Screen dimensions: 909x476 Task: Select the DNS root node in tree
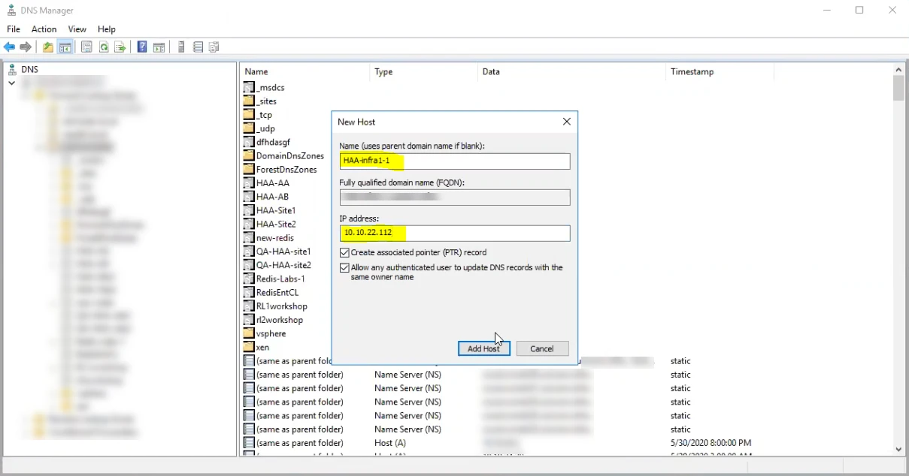(x=29, y=69)
